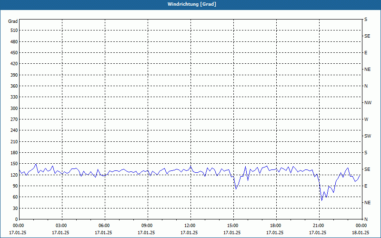Select the N compass label level with 360
The image size is (381, 238).
[366, 86]
